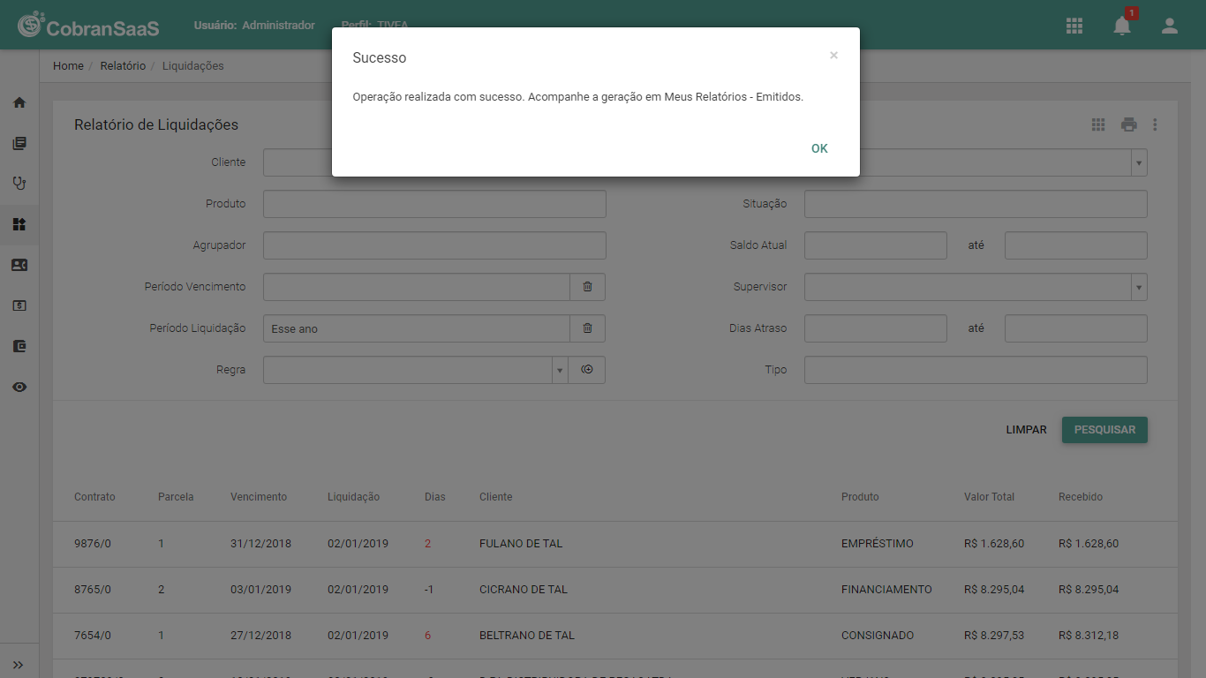Click product FINANCIAMENTO cell
Screen dimensions: 1206x678
[886, 590]
